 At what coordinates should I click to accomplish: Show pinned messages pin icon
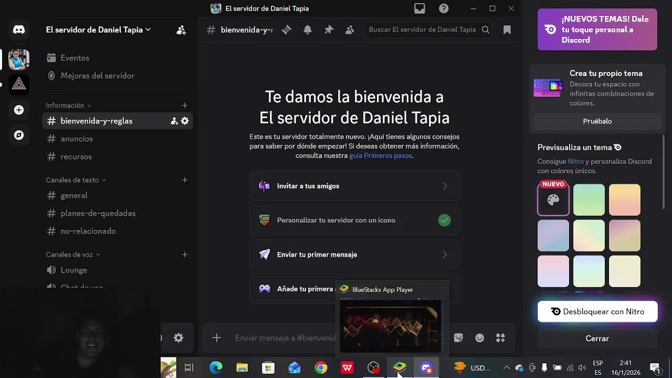[329, 30]
